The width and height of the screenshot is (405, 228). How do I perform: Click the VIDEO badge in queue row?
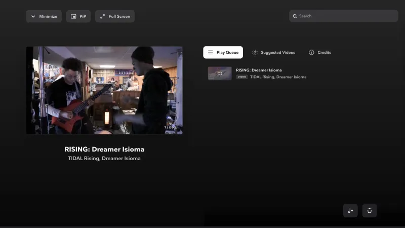[x=242, y=77]
